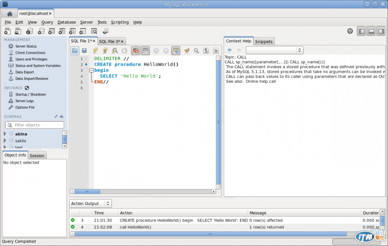Click the commit checkmark icon
388x246 pixels.
pos(156,51)
